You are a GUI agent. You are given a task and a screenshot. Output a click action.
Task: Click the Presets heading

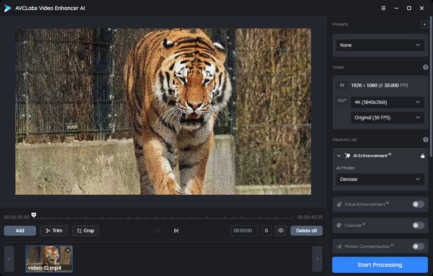coord(340,24)
